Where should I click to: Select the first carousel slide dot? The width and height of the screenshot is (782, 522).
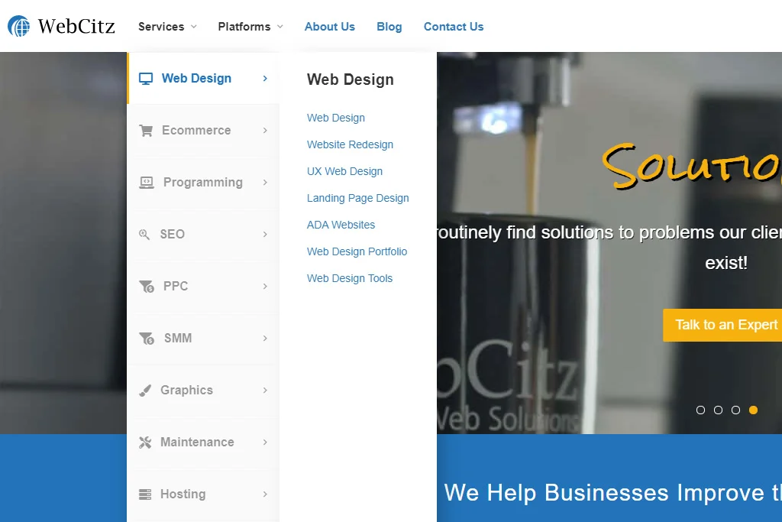click(701, 410)
